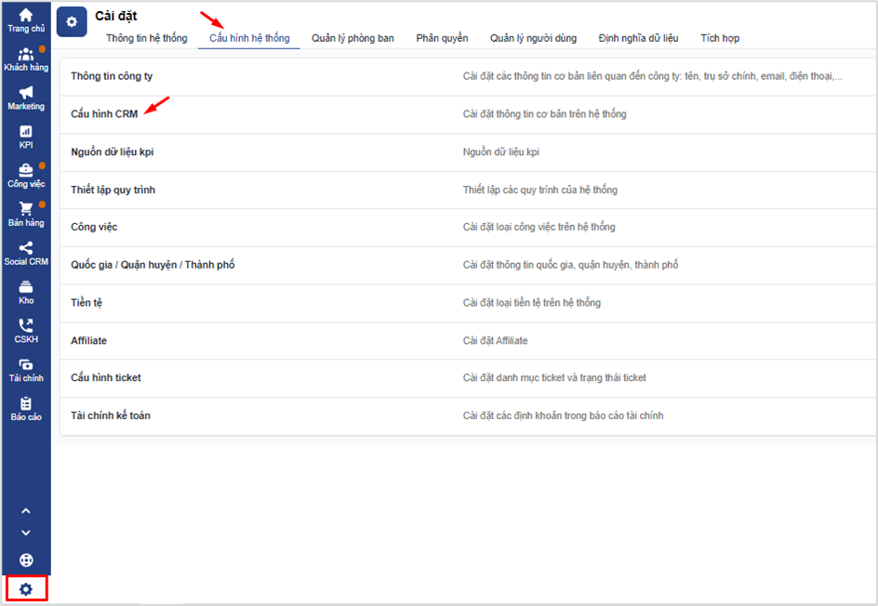878x606 pixels.
Task: Open Báo cáo reports module
Action: 26,408
